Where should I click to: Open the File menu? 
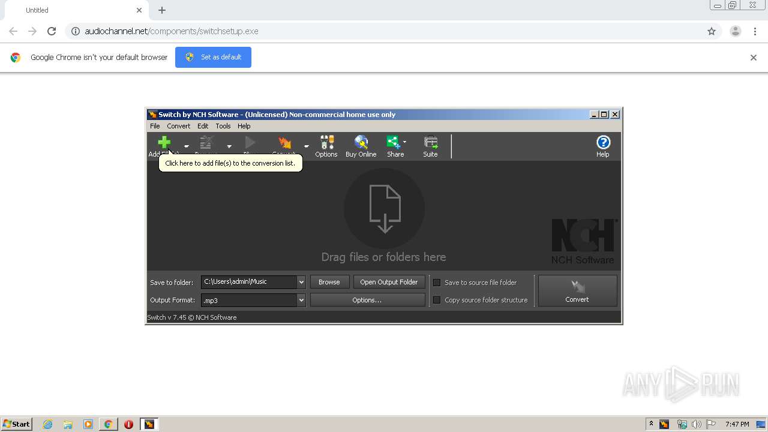[155, 126]
